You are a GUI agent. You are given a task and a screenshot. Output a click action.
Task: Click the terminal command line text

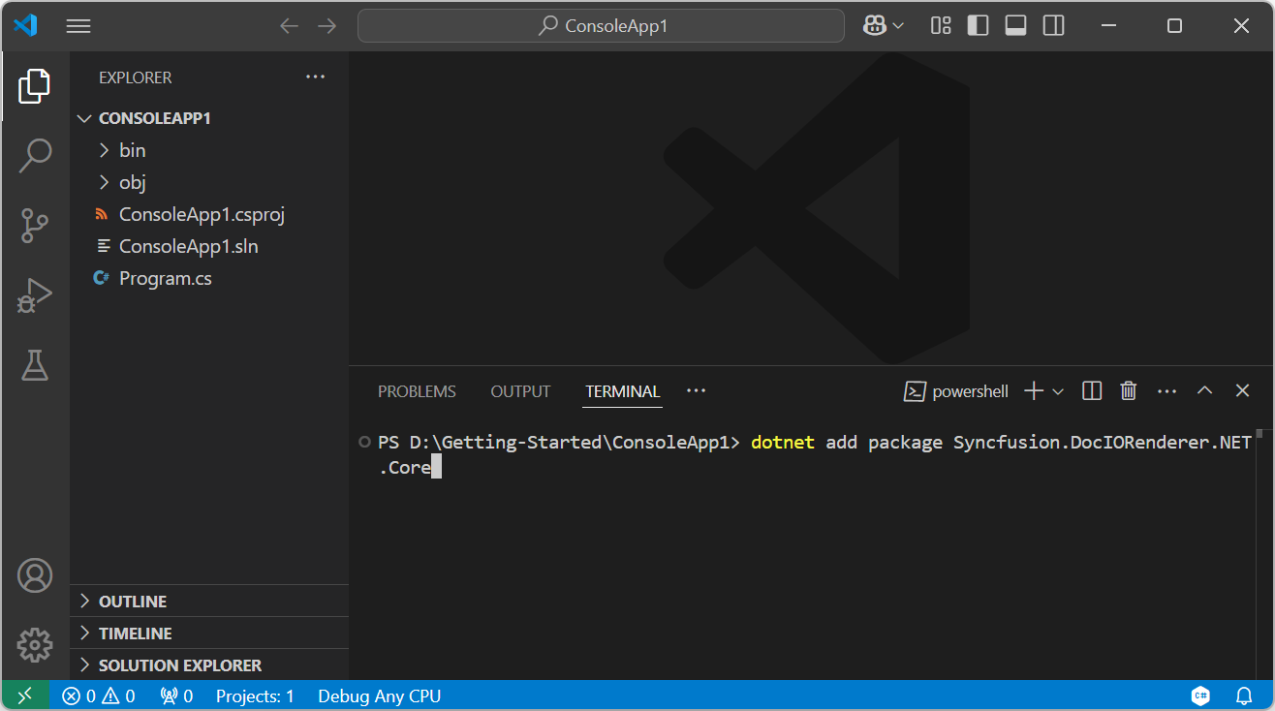(815, 455)
